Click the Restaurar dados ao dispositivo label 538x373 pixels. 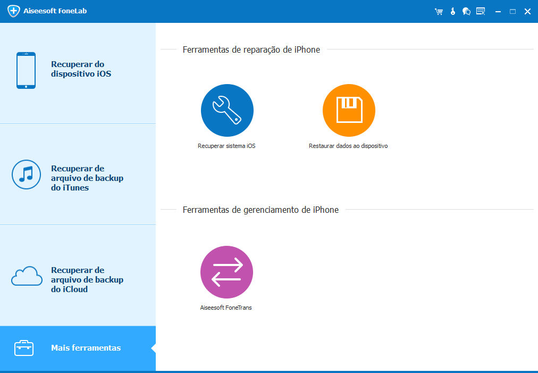click(348, 146)
